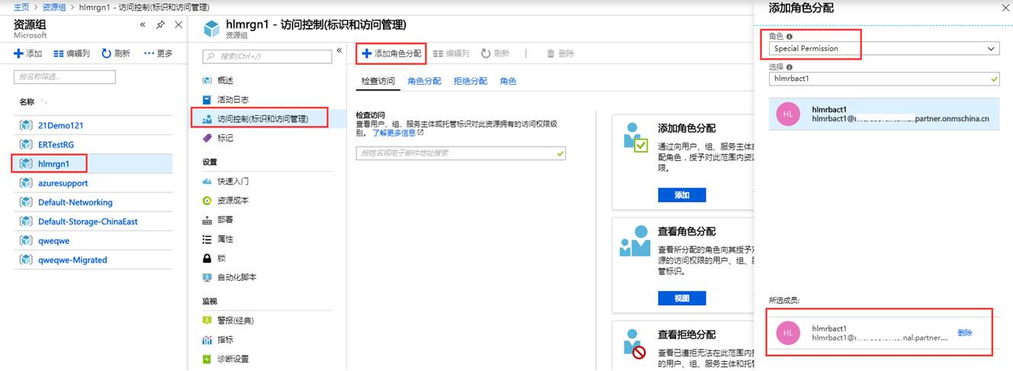The height and width of the screenshot is (371, 1013).
Task: Select hlmrbact1 user in search results
Action: [x=884, y=114]
